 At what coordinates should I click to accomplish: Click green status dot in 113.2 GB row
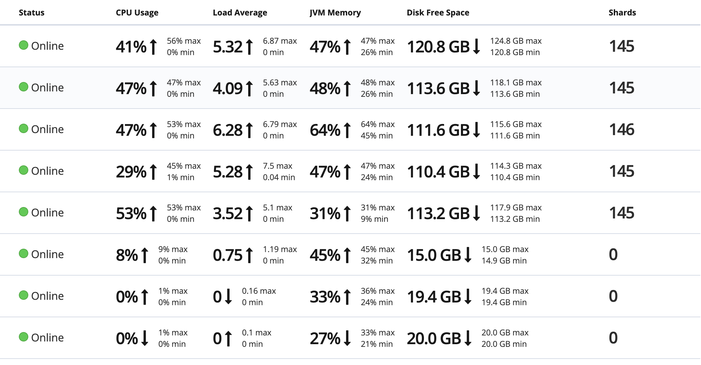[x=24, y=212]
